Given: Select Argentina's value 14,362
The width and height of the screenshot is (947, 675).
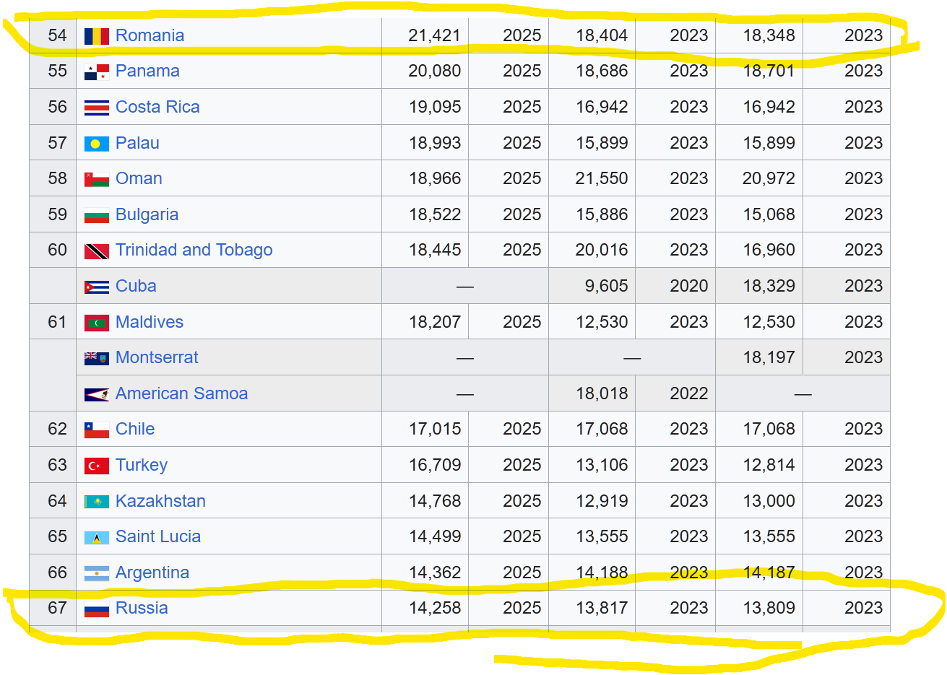Looking at the screenshot, I should coord(434,572).
